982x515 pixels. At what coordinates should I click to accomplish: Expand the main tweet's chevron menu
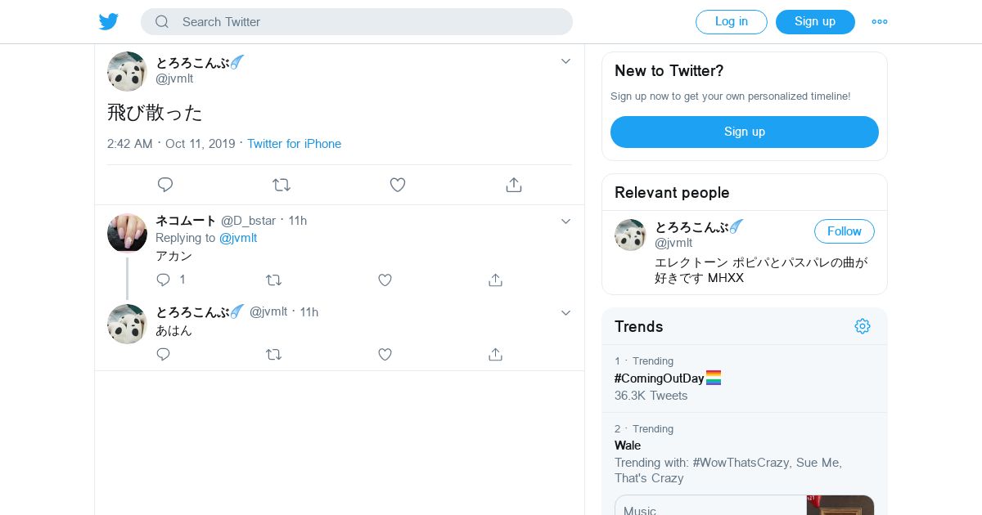tap(565, 61)
